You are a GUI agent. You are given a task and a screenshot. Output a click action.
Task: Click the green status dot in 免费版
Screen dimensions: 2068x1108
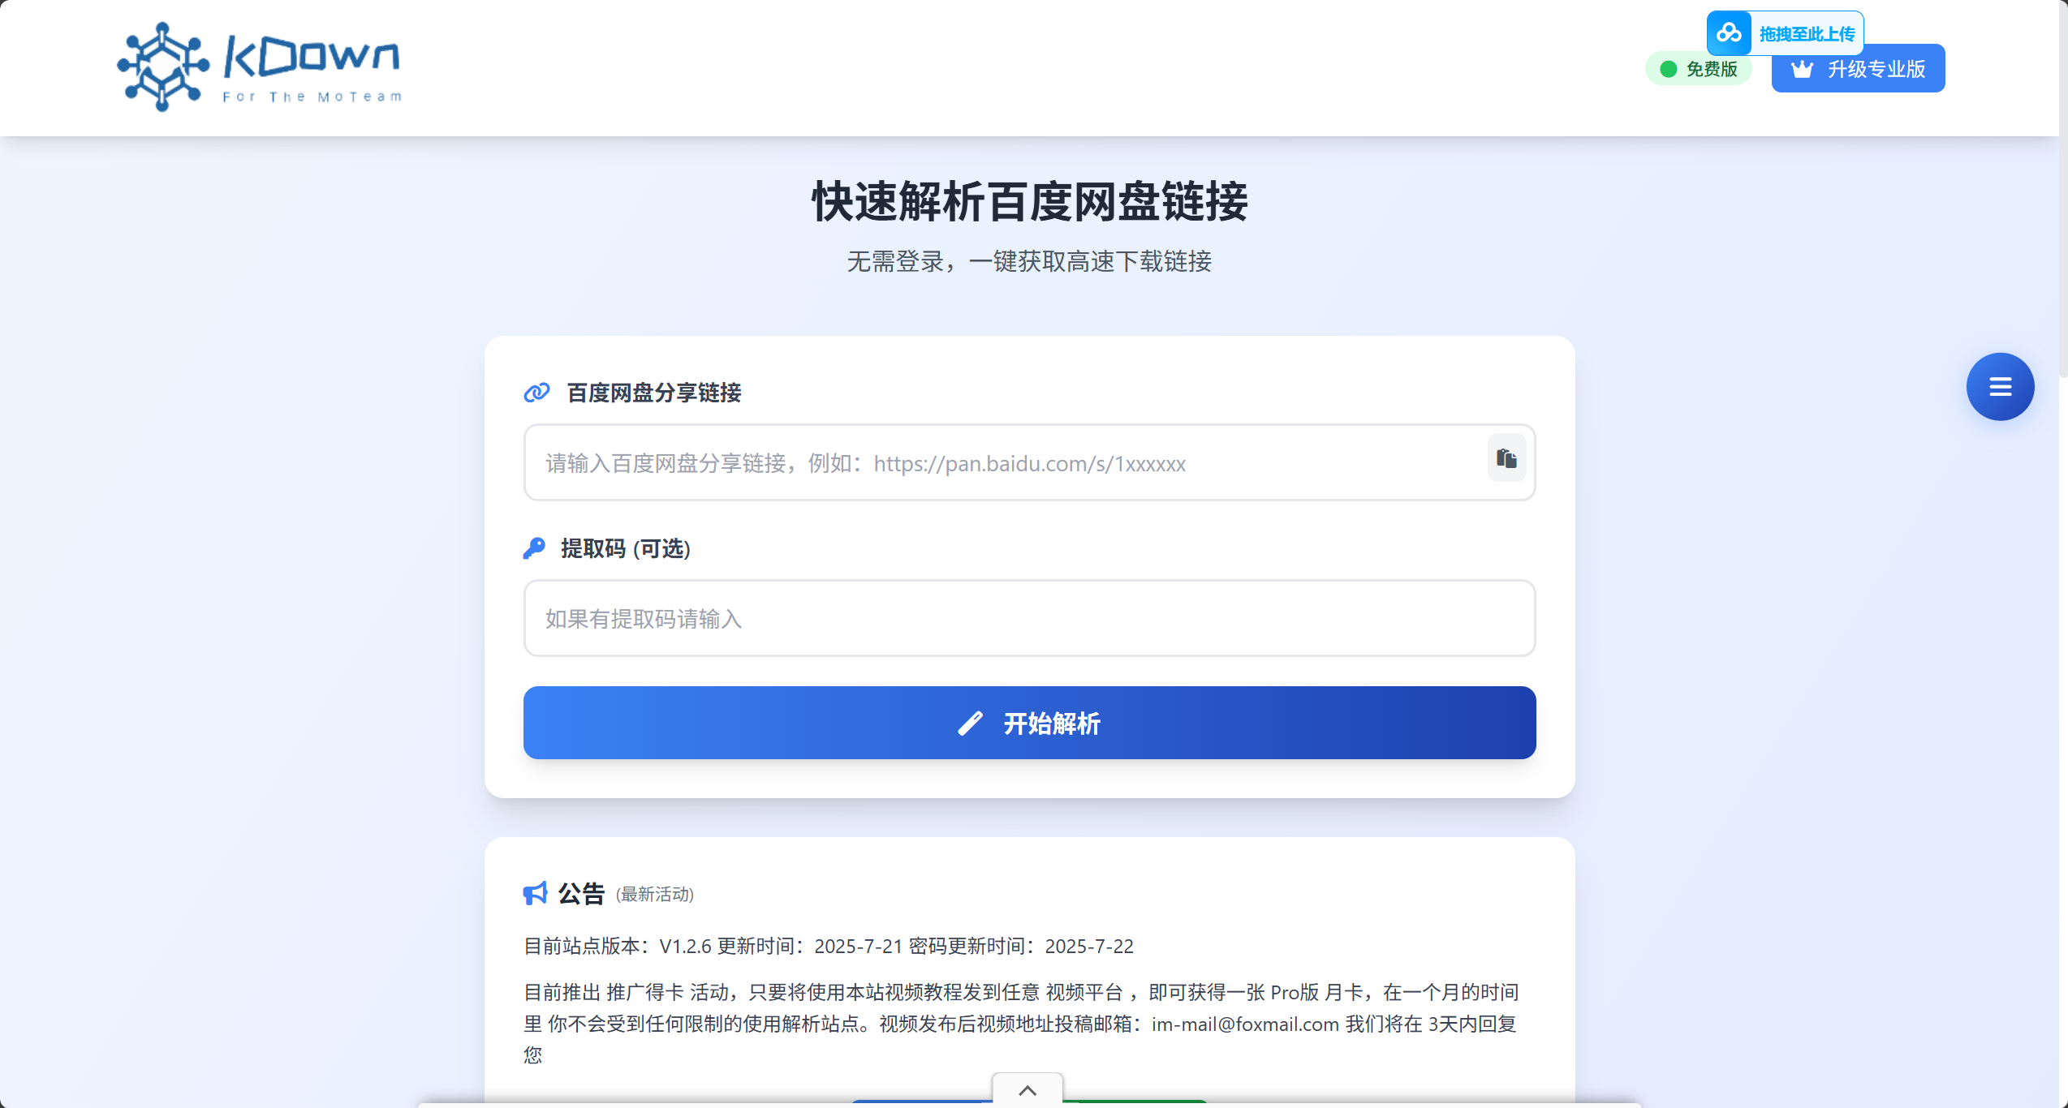[1669, 70]
